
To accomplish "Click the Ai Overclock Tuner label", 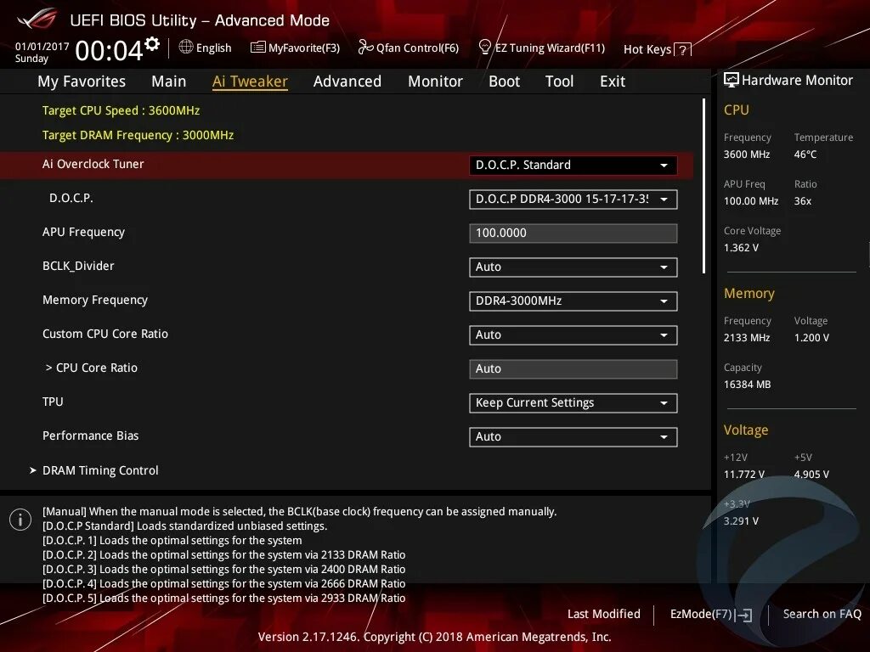I will (x=93, y=164).
